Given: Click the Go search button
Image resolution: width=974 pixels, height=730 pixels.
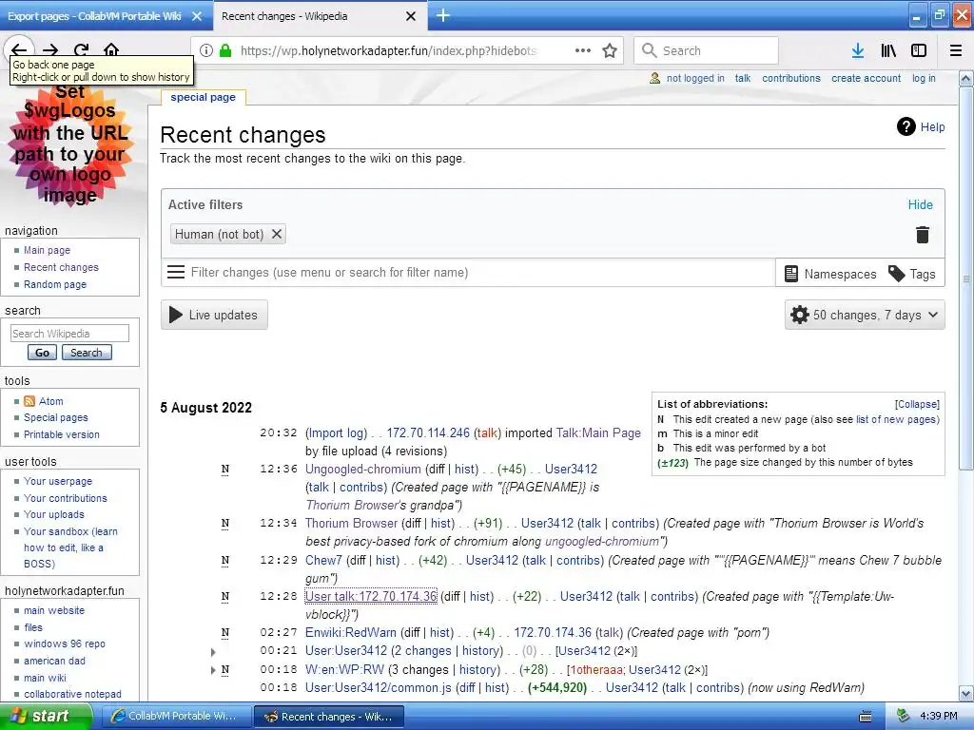Looking at the screenshot, I should point(42,353).
